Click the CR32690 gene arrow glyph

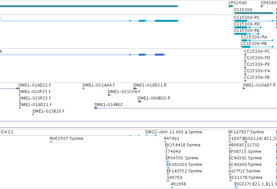(231, 6)
